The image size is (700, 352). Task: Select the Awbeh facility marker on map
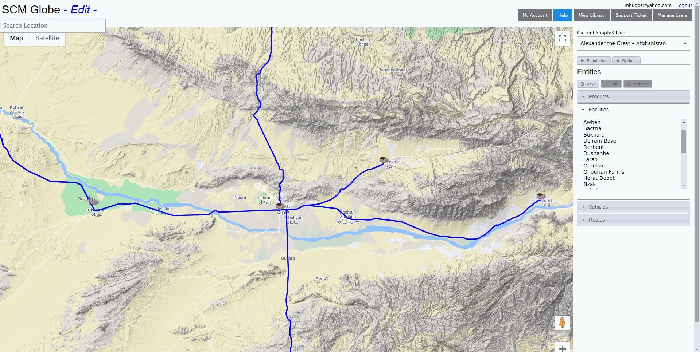pos(541,196)
